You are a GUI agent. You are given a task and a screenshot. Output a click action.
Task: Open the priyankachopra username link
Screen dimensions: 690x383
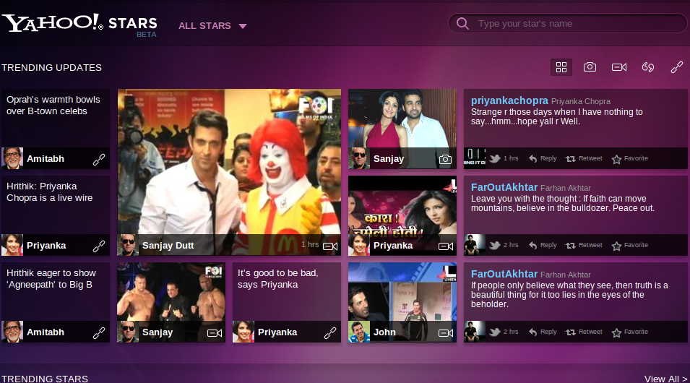[509, 101]
